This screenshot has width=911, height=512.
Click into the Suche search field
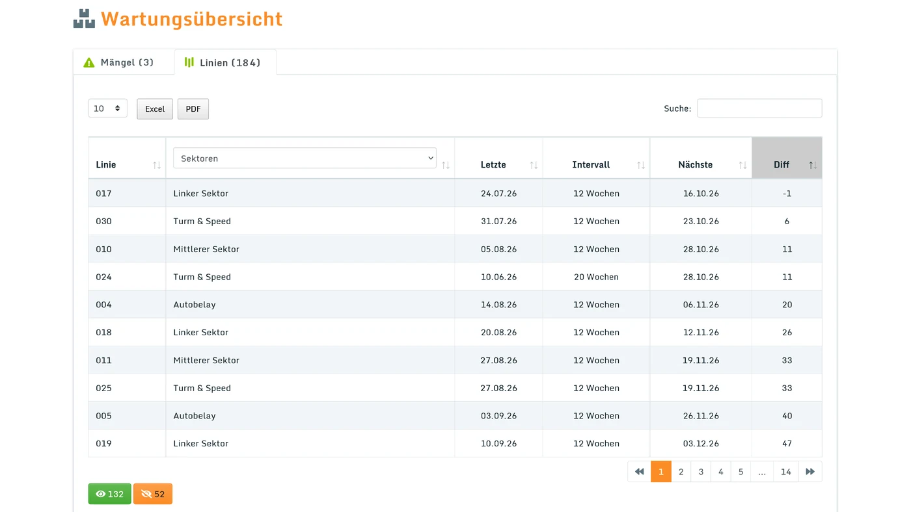click(x=759, y=109)
